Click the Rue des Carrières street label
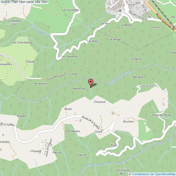This screenshot has width=176, height=176. pos(138,15)
